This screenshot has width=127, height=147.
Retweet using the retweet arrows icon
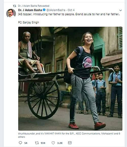pos(37,143)
